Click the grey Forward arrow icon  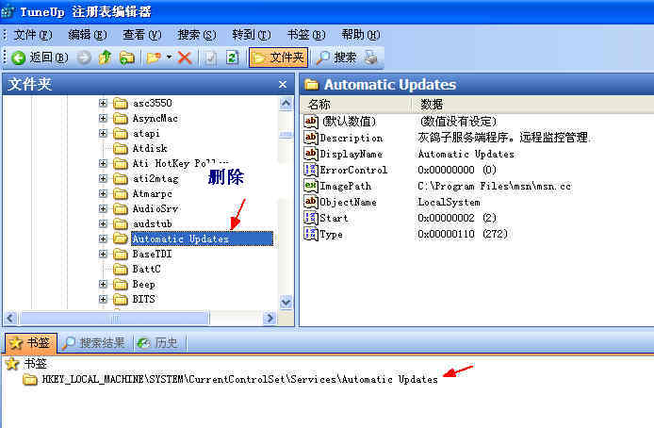(84, 58)
